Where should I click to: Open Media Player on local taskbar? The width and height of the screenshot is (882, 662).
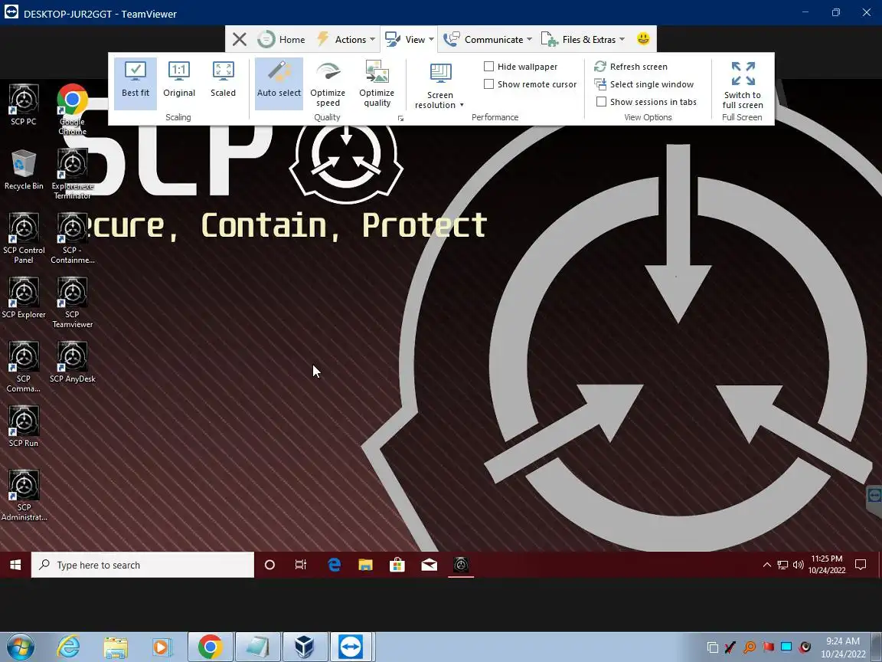162,647
